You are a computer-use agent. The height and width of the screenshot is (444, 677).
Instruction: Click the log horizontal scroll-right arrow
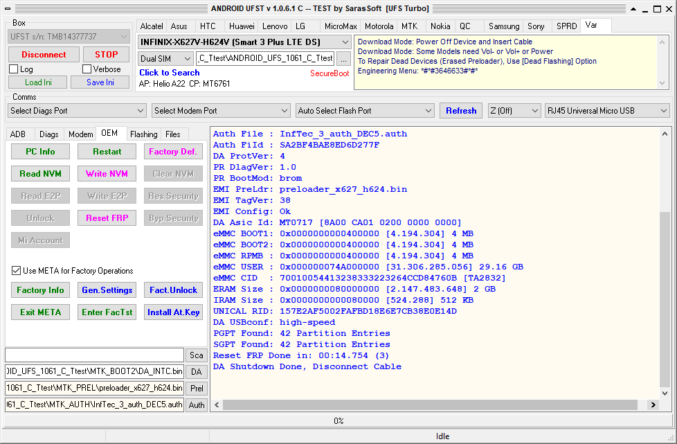coord(653,405)
